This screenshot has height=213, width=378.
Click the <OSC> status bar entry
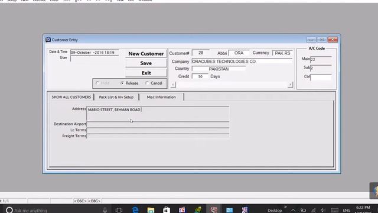click(80, 201)
